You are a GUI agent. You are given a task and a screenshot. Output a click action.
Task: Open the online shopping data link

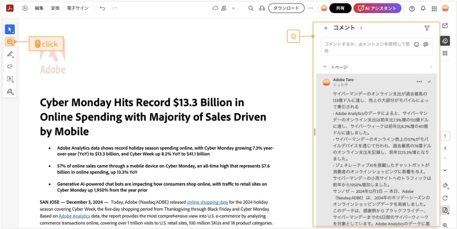[208, 202]
